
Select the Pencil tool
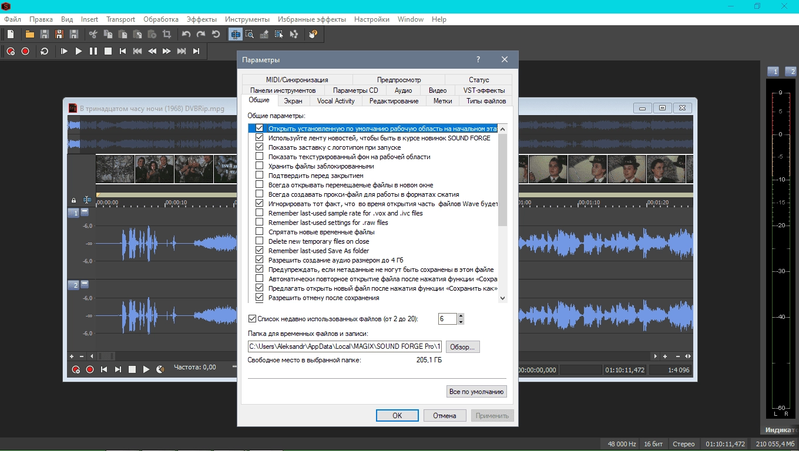click(264, 34)
